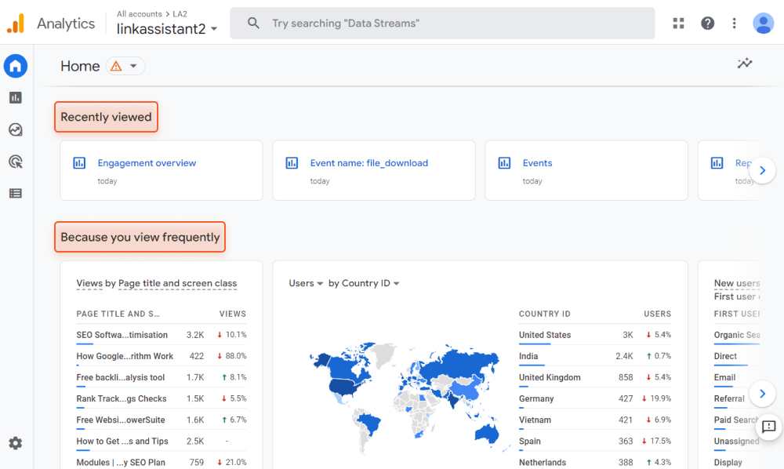
Task: Select the SEO Softwa...timisation row
Action: click(x=161, y=335)
